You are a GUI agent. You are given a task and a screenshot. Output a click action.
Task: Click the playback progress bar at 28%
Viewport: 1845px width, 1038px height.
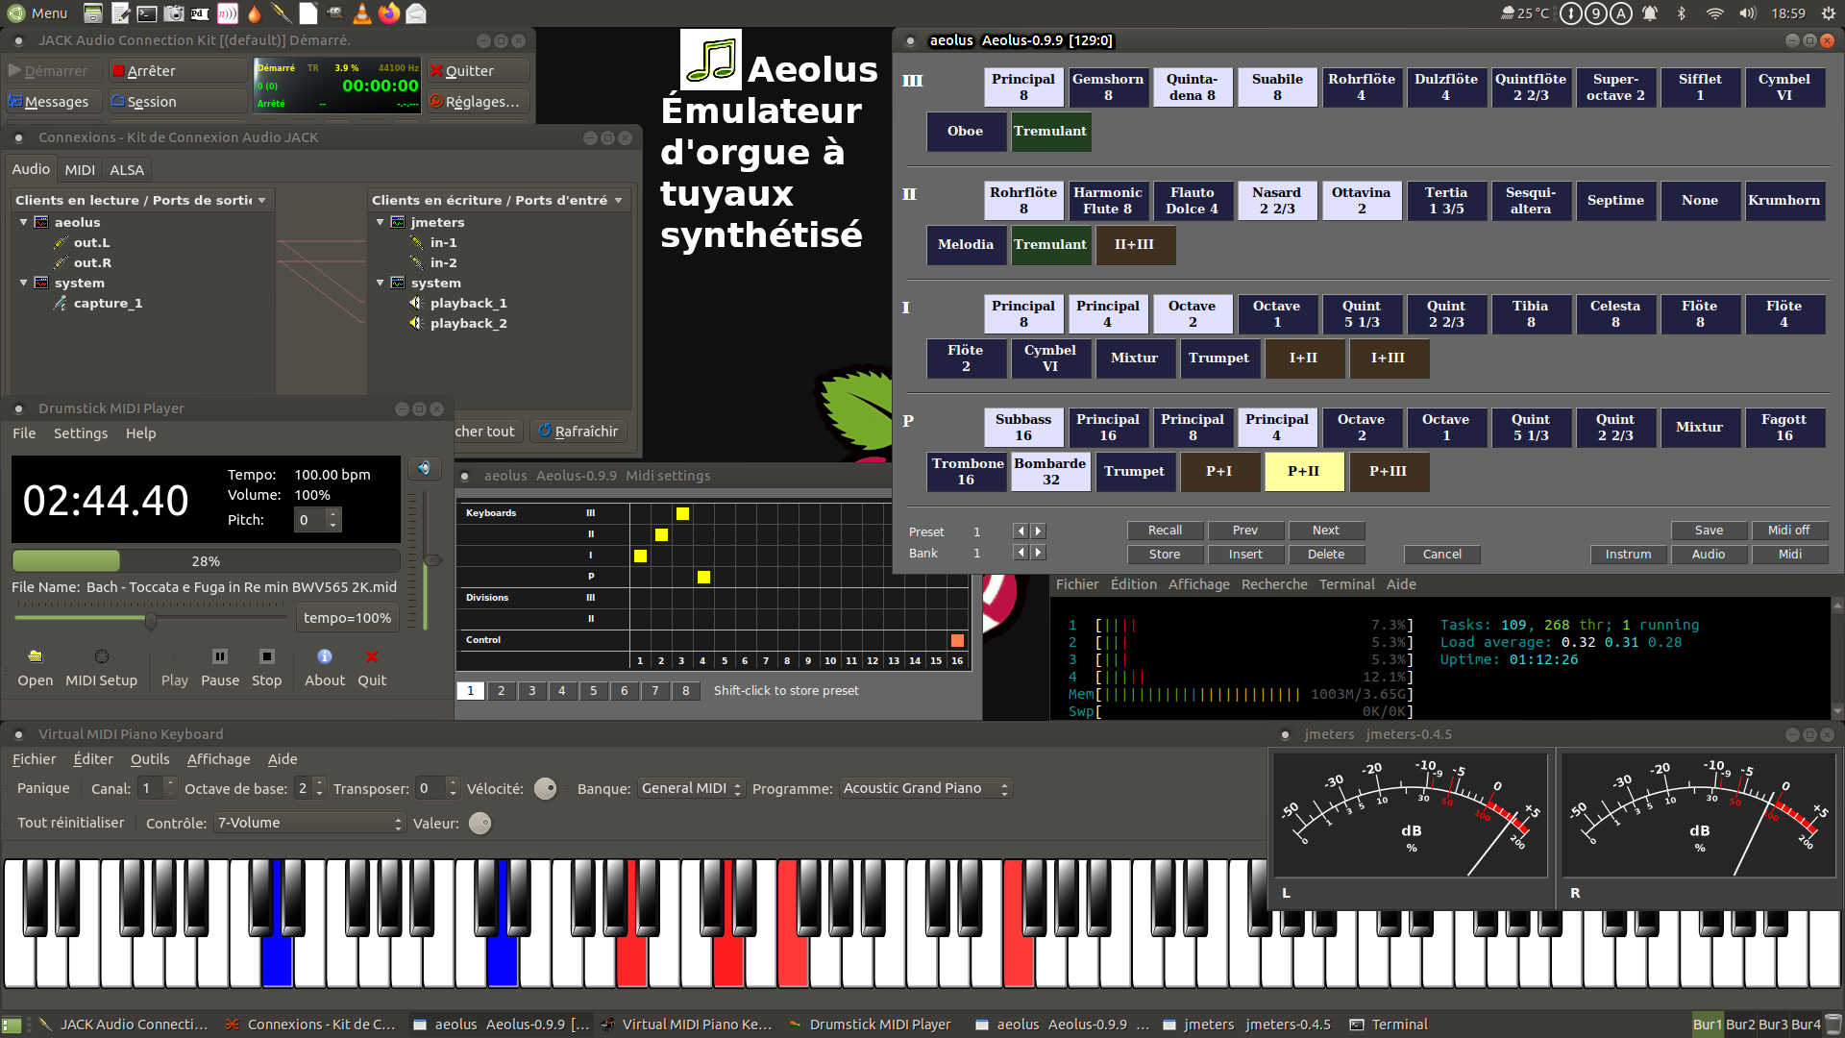[206, 561]
